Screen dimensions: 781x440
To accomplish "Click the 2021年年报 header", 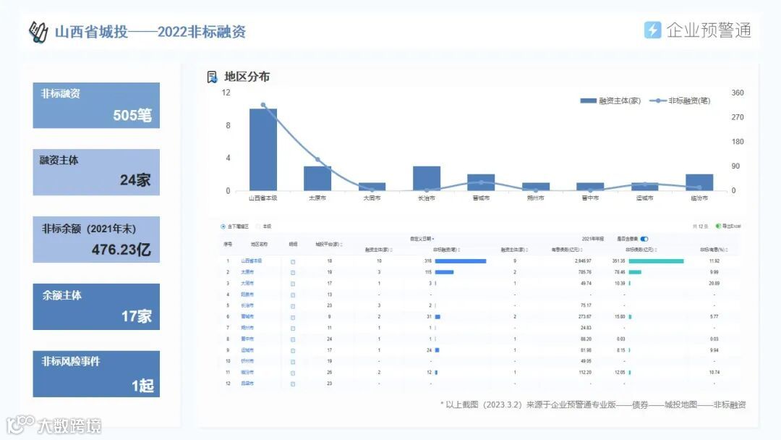I will point(593,240).
